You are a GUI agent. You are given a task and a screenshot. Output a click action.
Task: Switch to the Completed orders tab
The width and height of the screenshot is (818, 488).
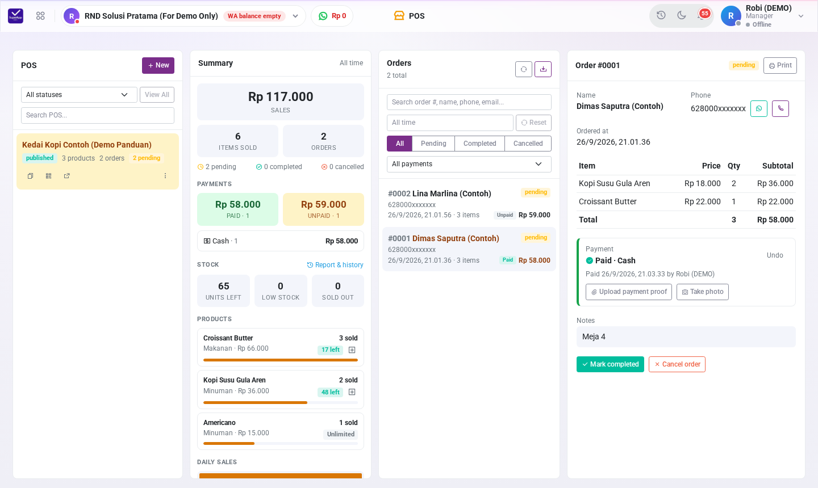tap(480, 144)
